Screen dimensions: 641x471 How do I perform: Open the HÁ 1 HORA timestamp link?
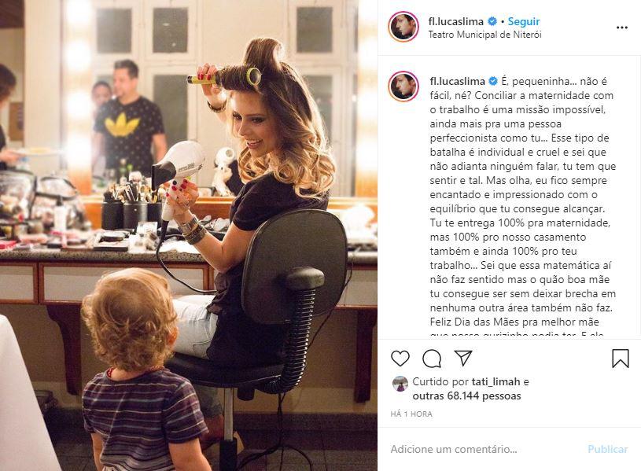[411, 414]
